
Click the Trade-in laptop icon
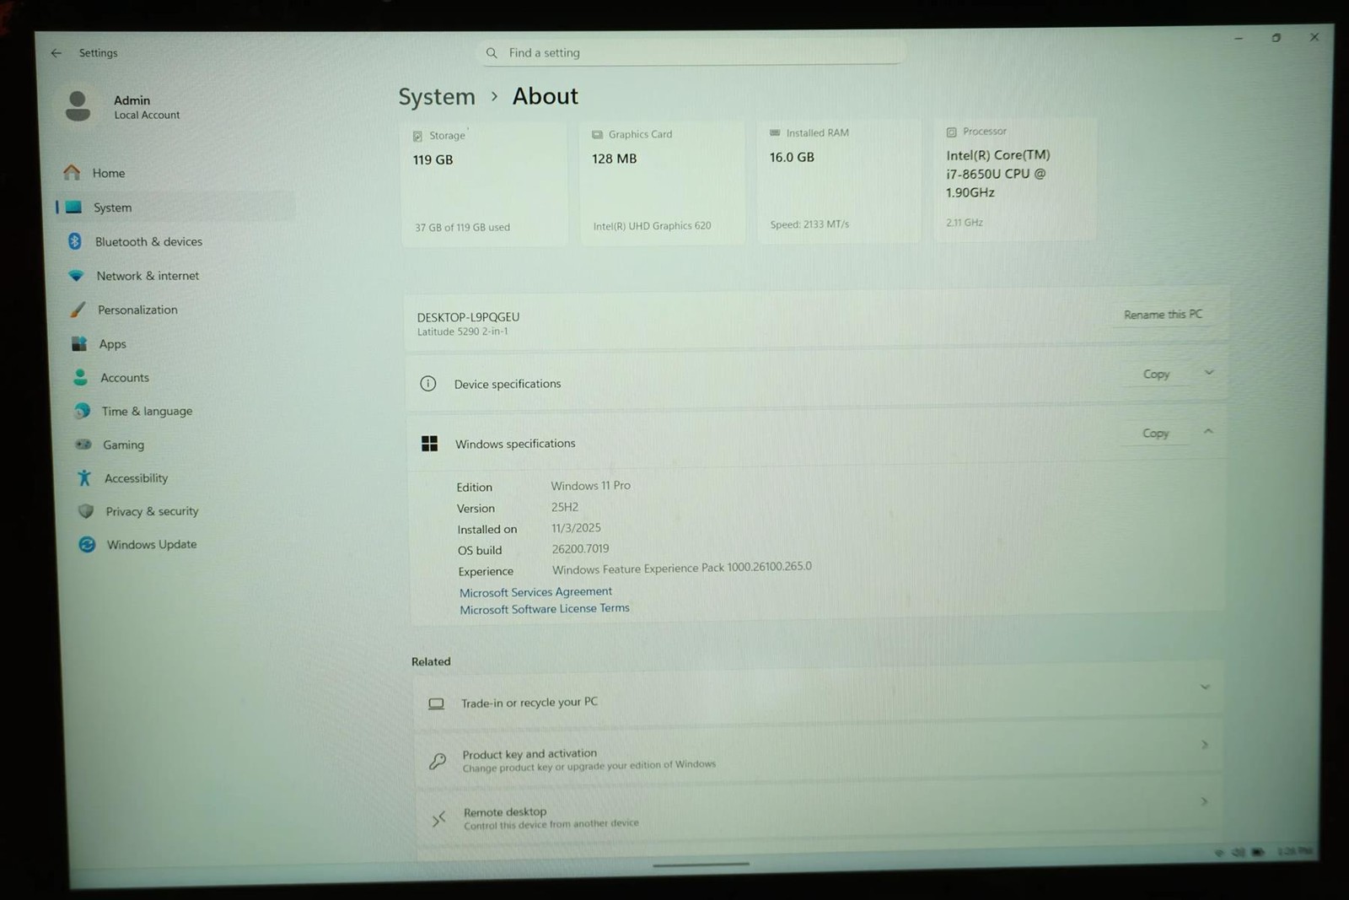click(x=436, y=703)
